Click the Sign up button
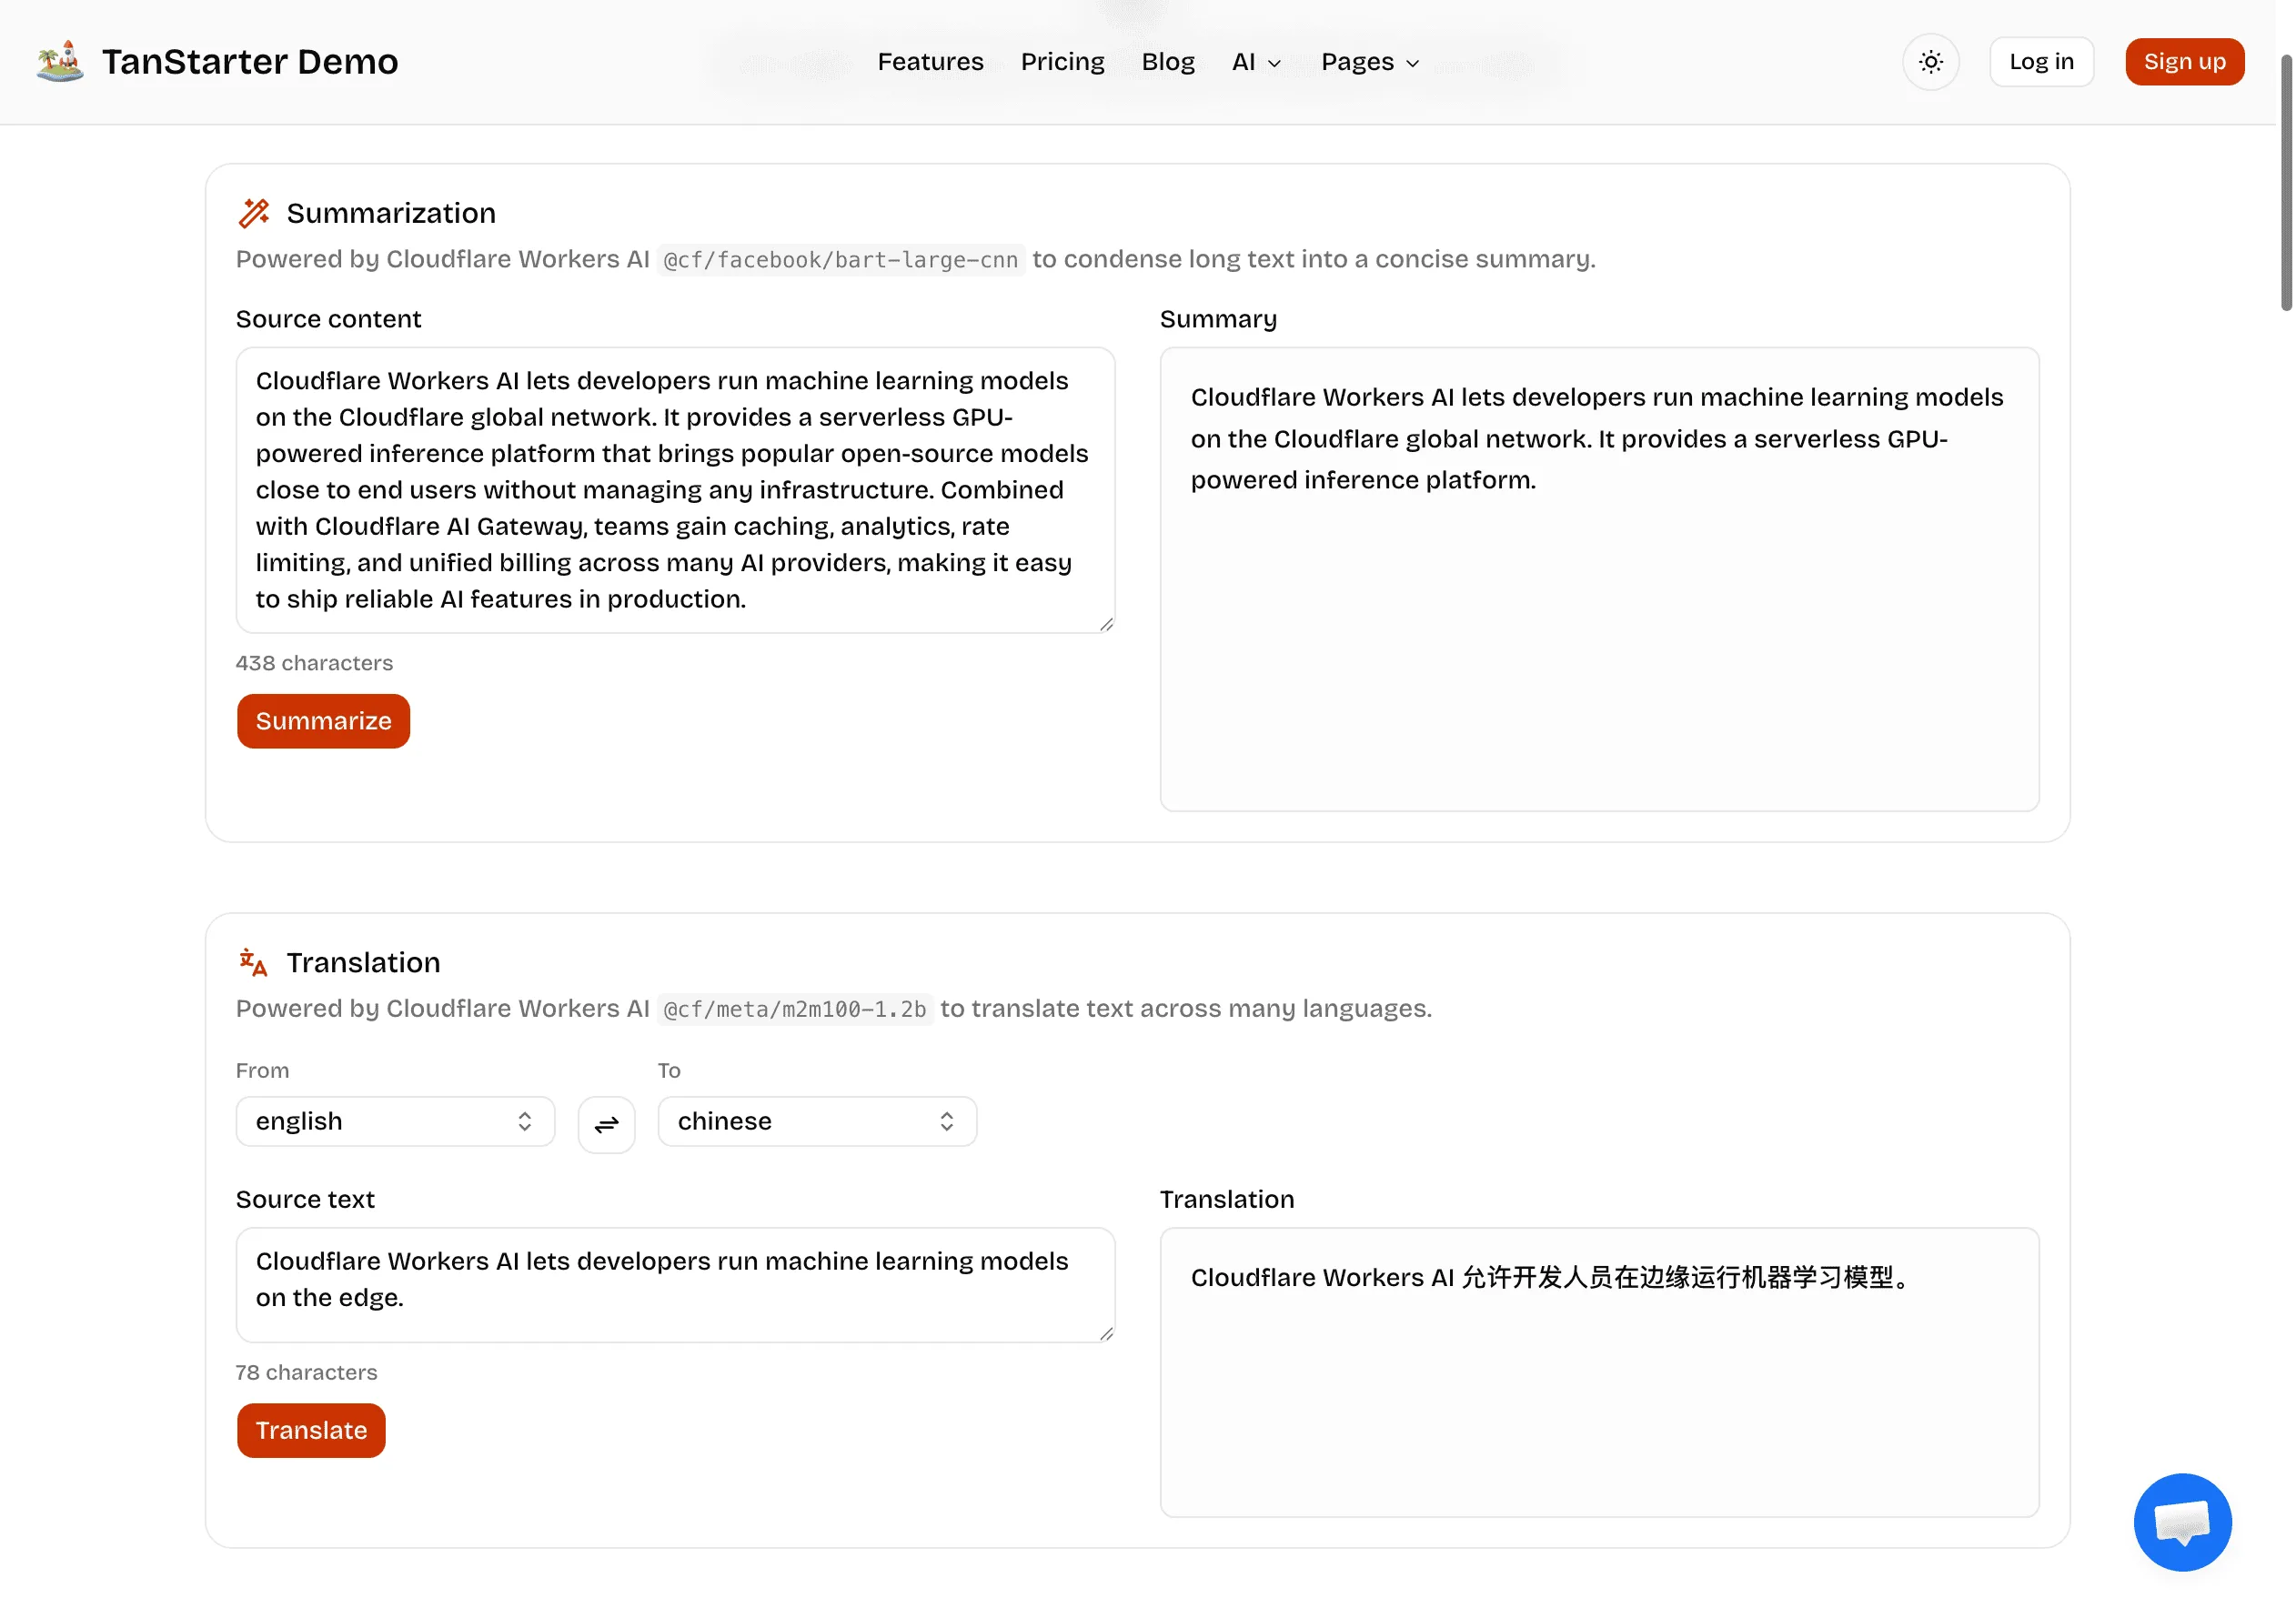 (2187, 62)
